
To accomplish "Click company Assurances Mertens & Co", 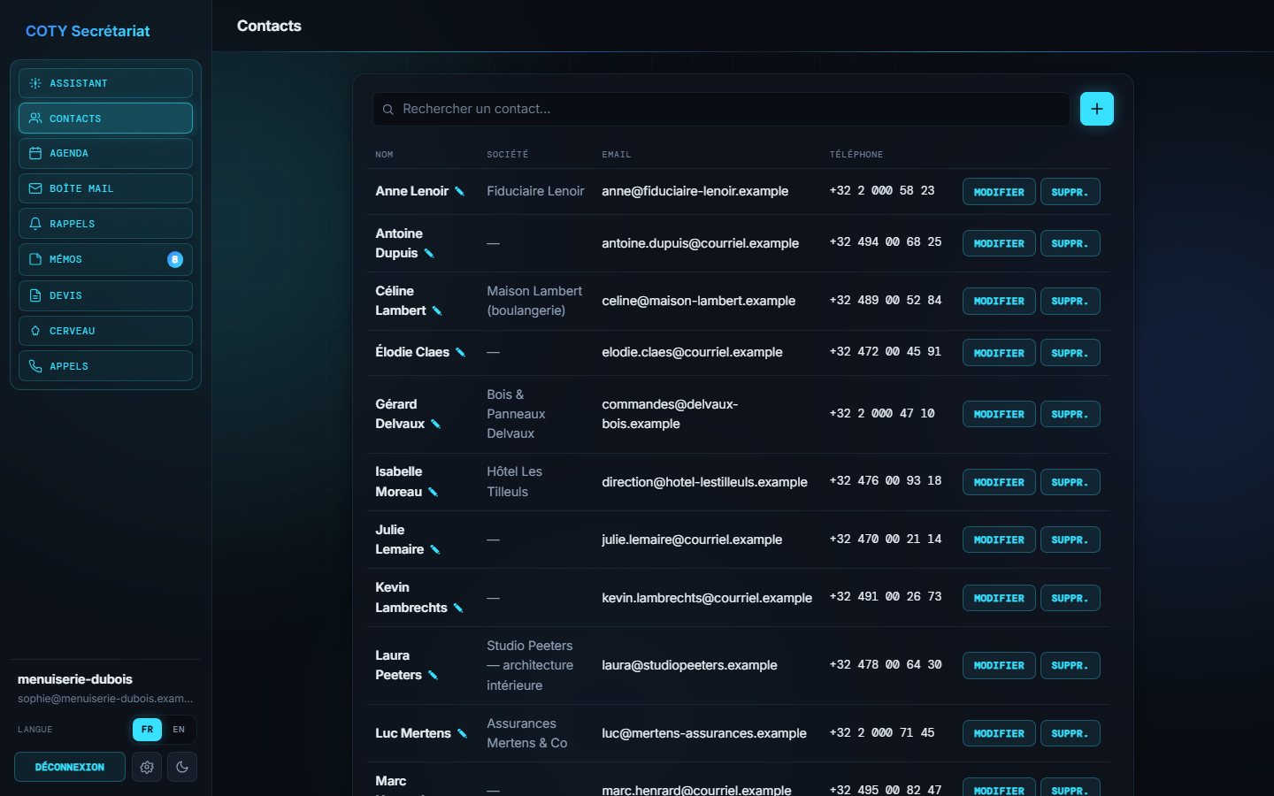I will [x=527, y=733].
